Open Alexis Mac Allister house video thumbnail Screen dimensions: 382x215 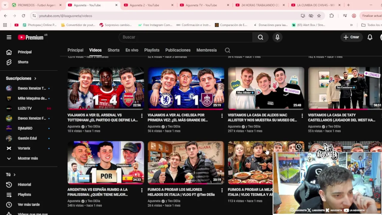[266, 88]
